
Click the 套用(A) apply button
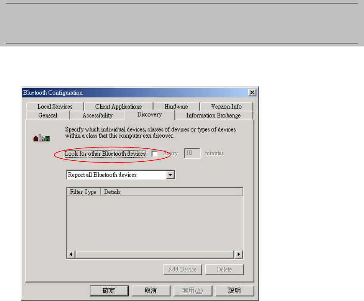(193, 291)
